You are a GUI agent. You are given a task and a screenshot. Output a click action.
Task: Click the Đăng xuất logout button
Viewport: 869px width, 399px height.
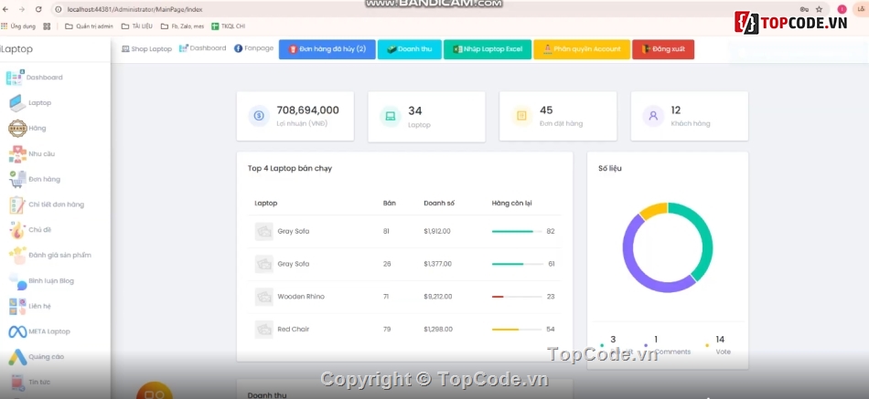[663, 49]
